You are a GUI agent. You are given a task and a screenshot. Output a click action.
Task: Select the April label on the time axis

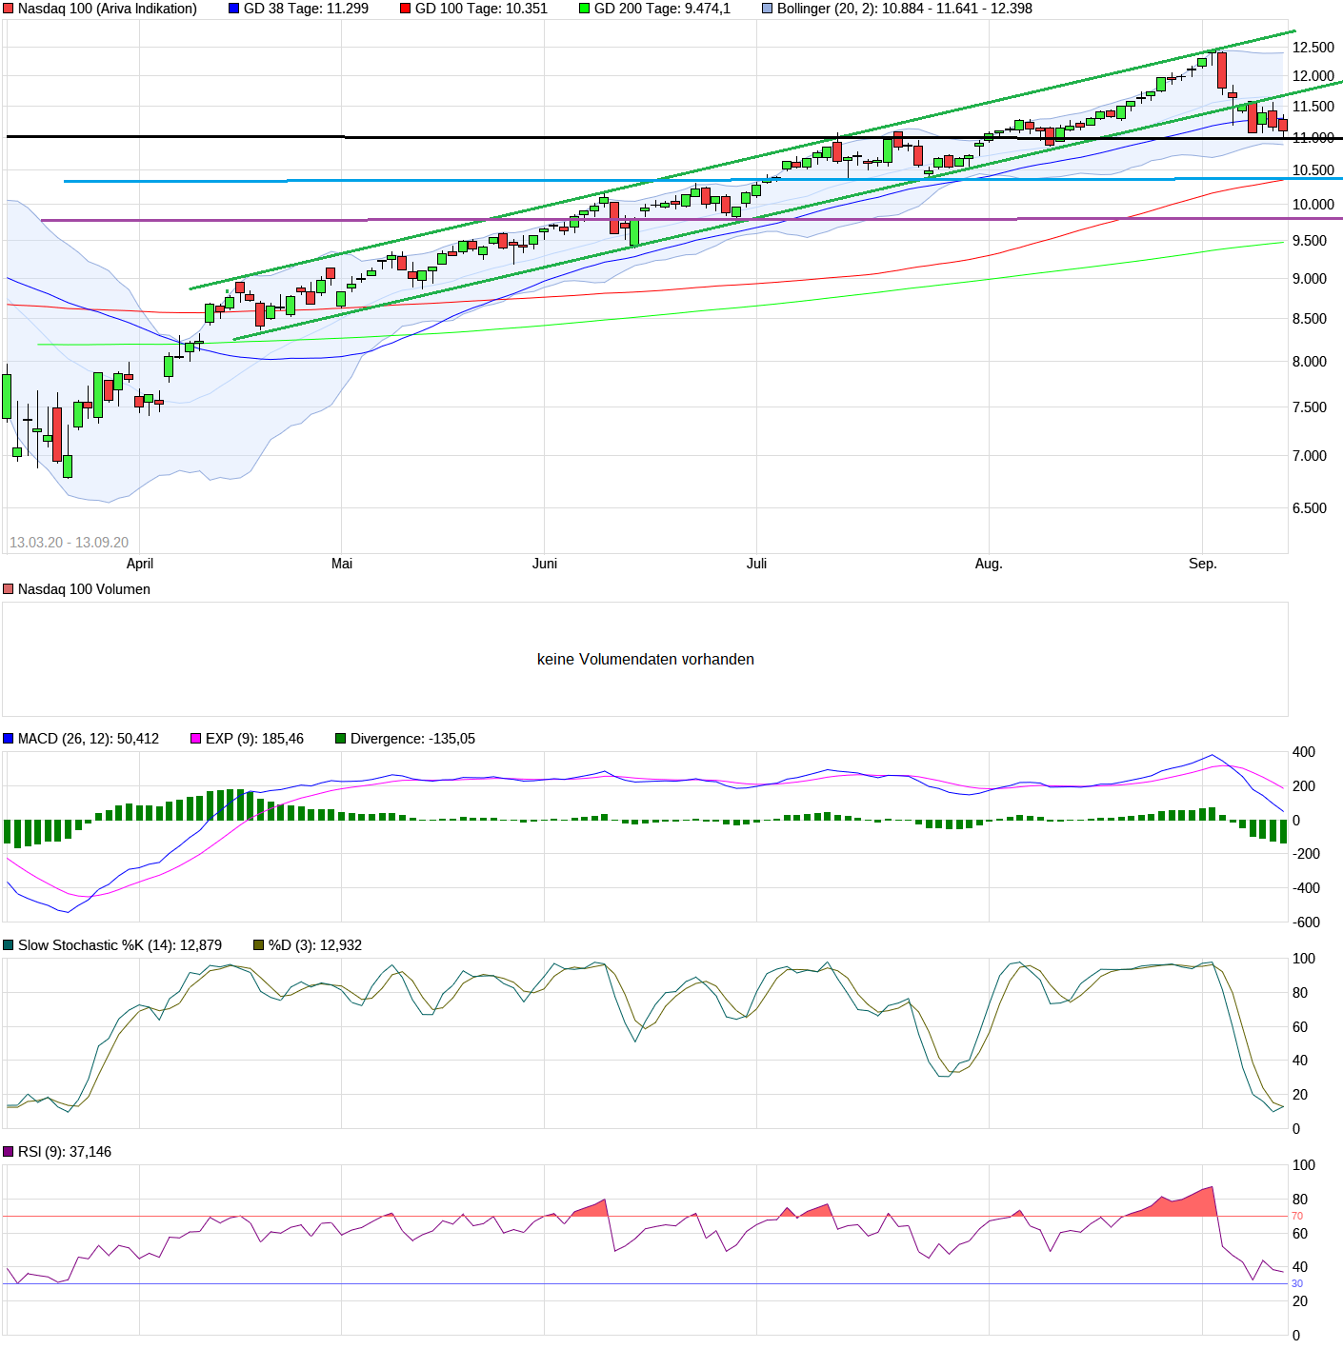point(139,563)
